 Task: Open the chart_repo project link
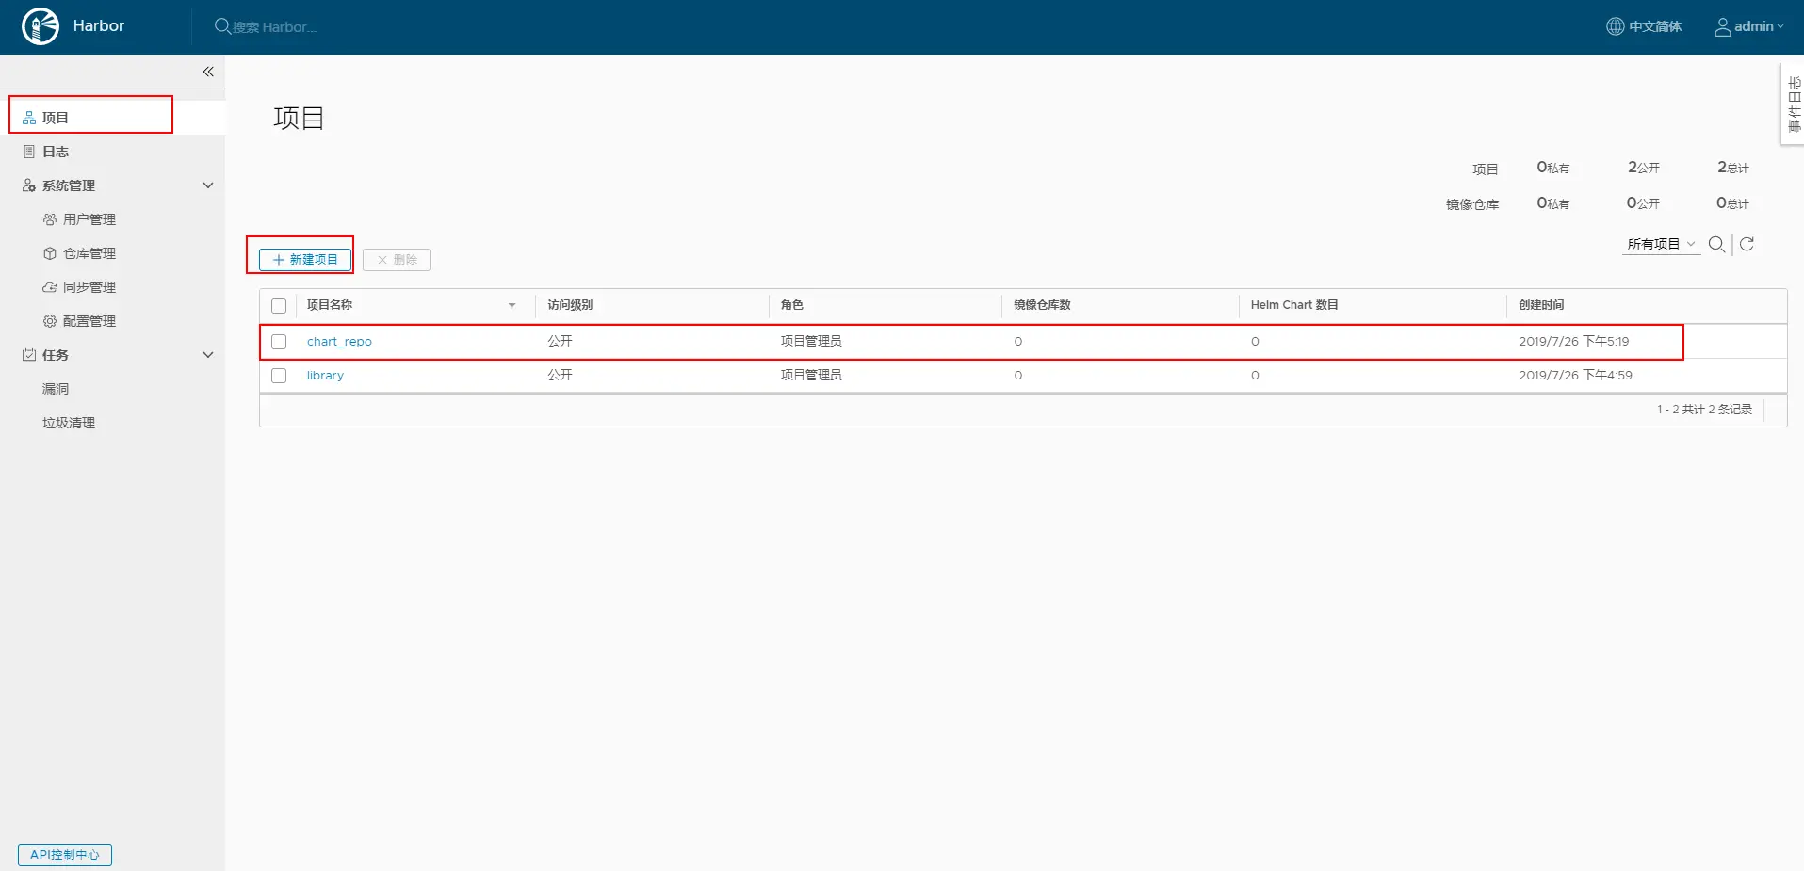tap(339, 342)
